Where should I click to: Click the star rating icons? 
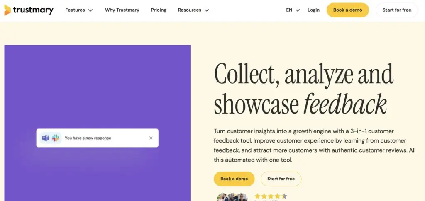tap(271, 196)
